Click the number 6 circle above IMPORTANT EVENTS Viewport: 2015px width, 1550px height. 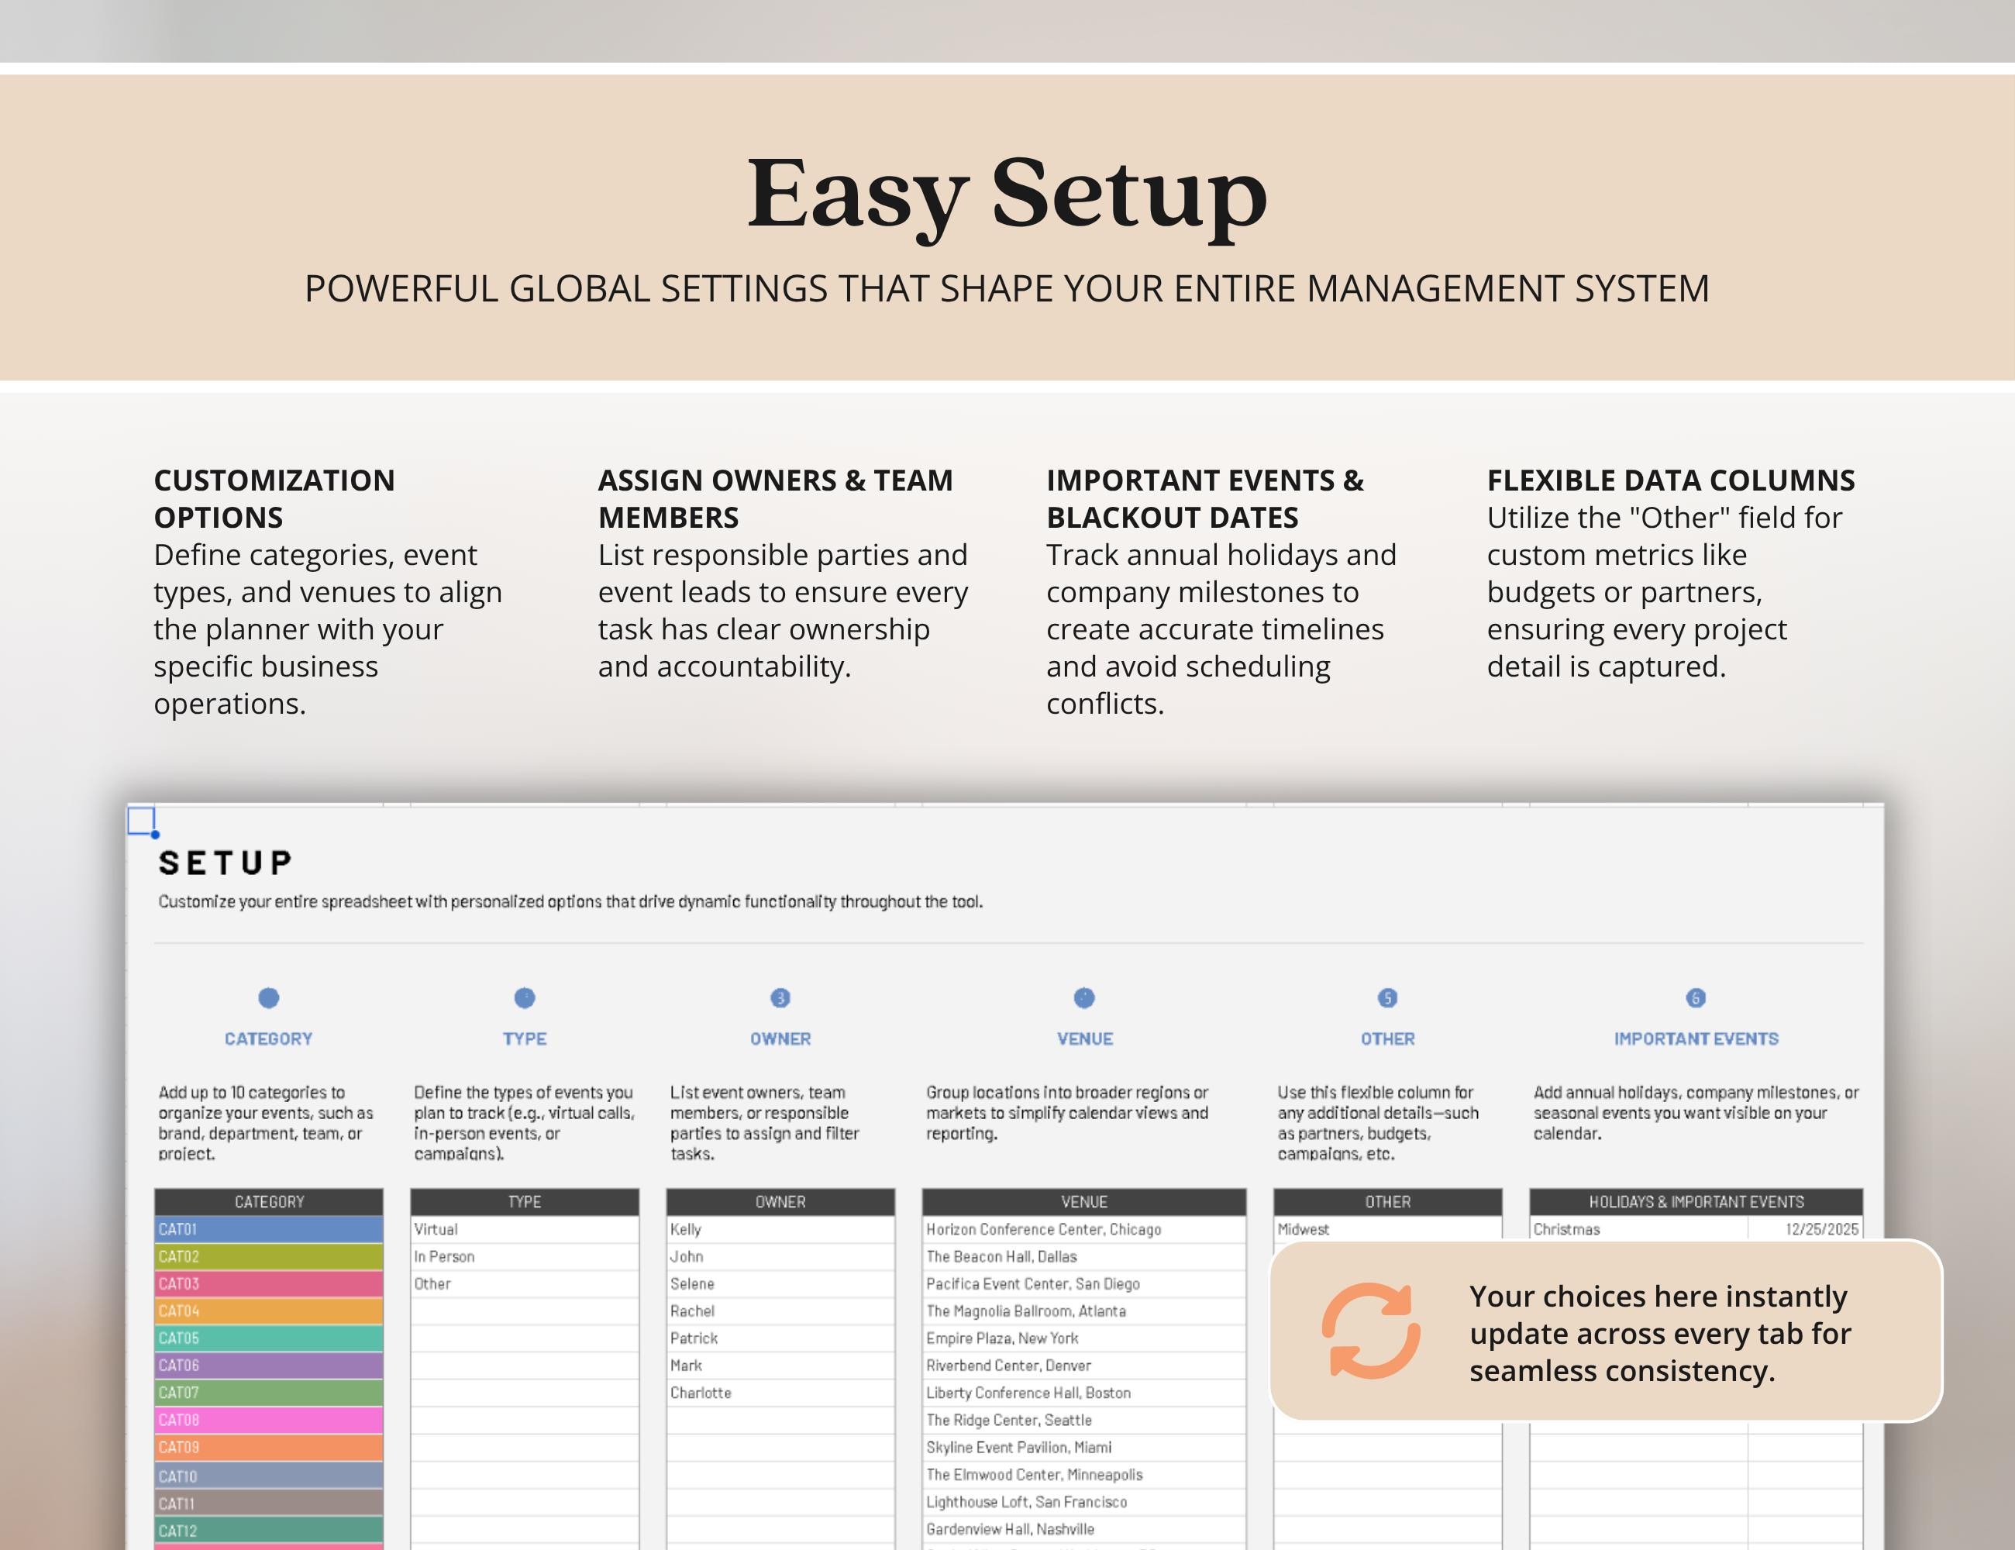coord(1696,997)
